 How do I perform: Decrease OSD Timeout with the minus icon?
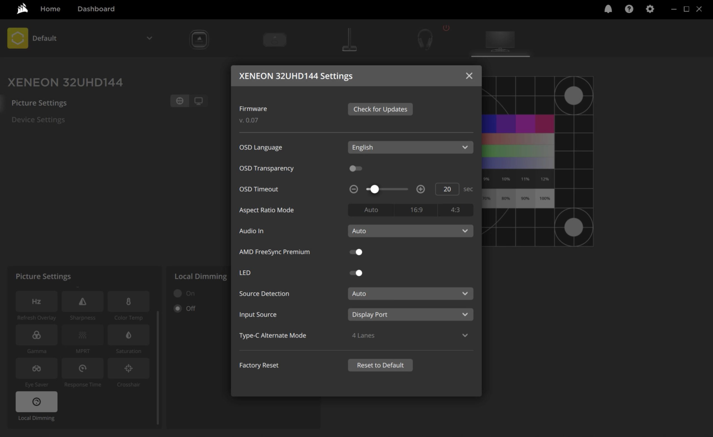click(x=353, y=189)
